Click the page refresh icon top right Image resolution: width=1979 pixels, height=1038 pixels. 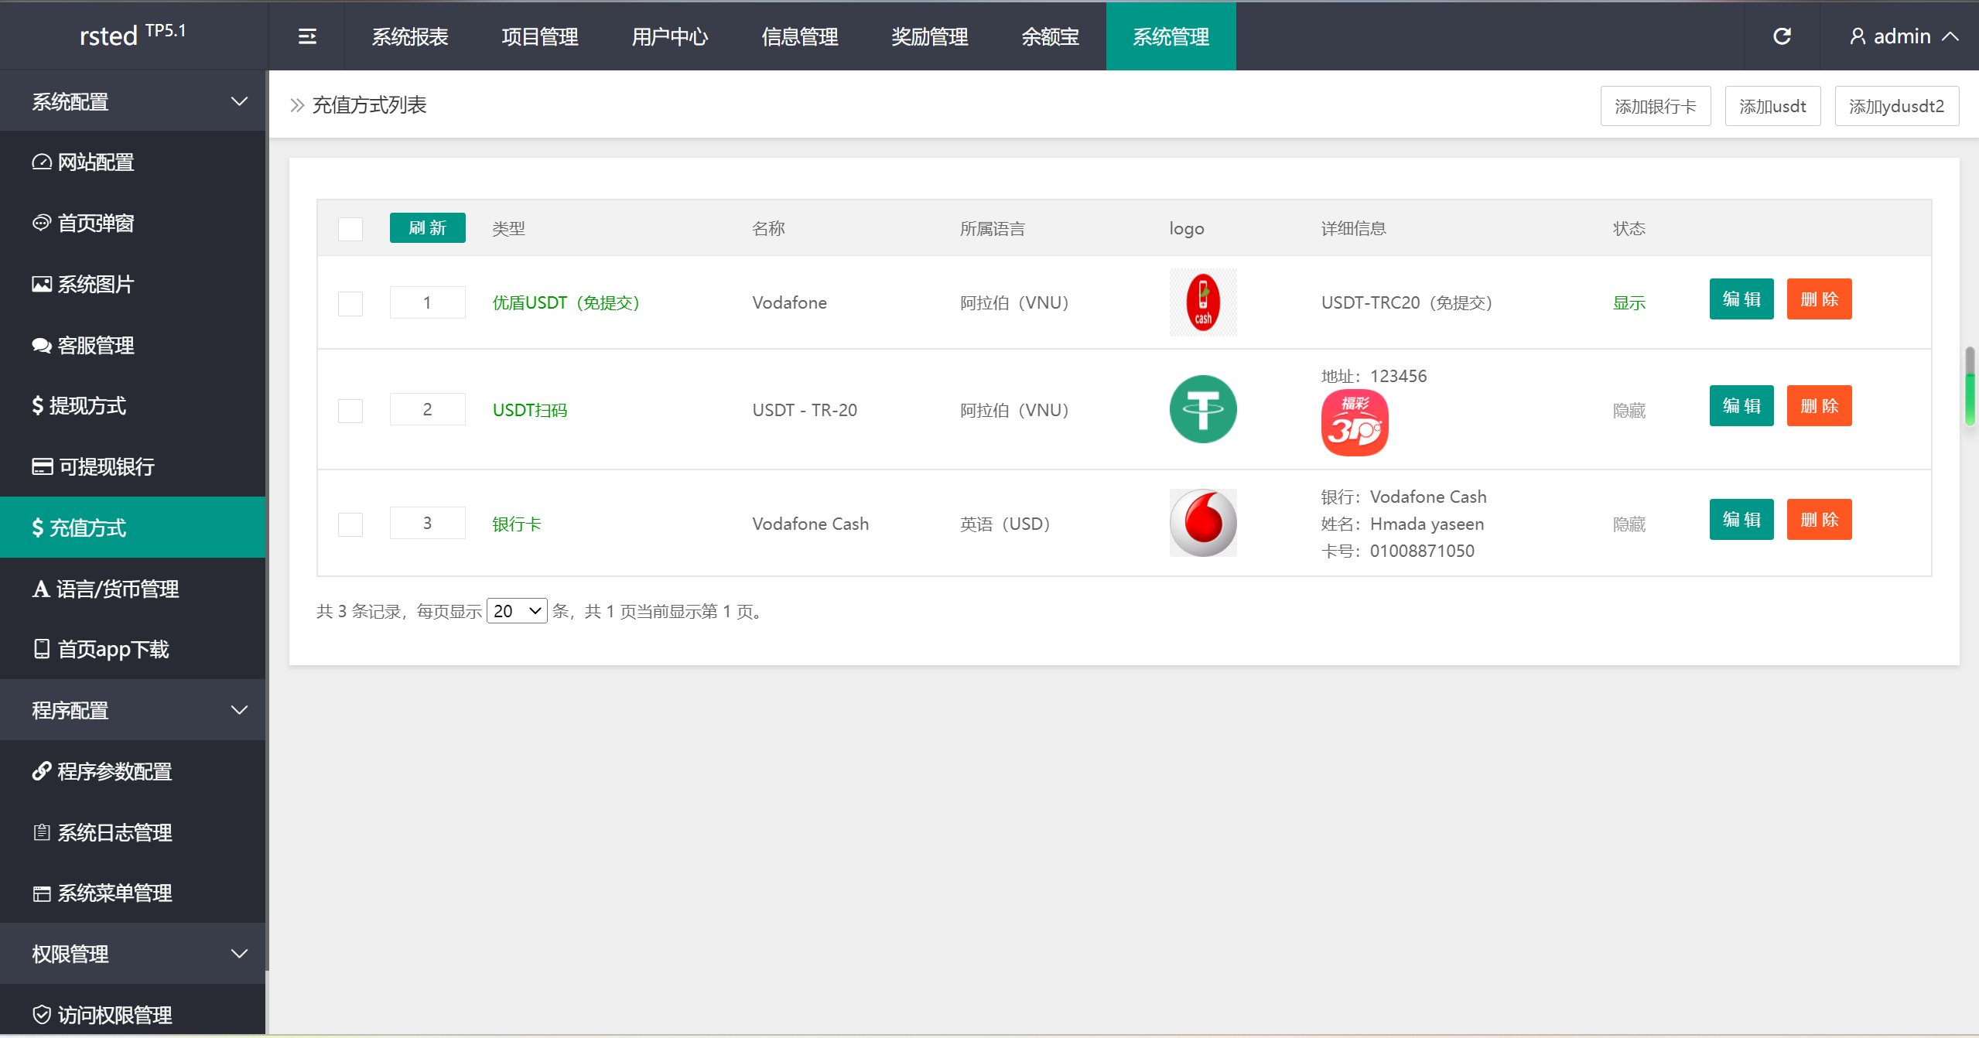coord(1782,36)
